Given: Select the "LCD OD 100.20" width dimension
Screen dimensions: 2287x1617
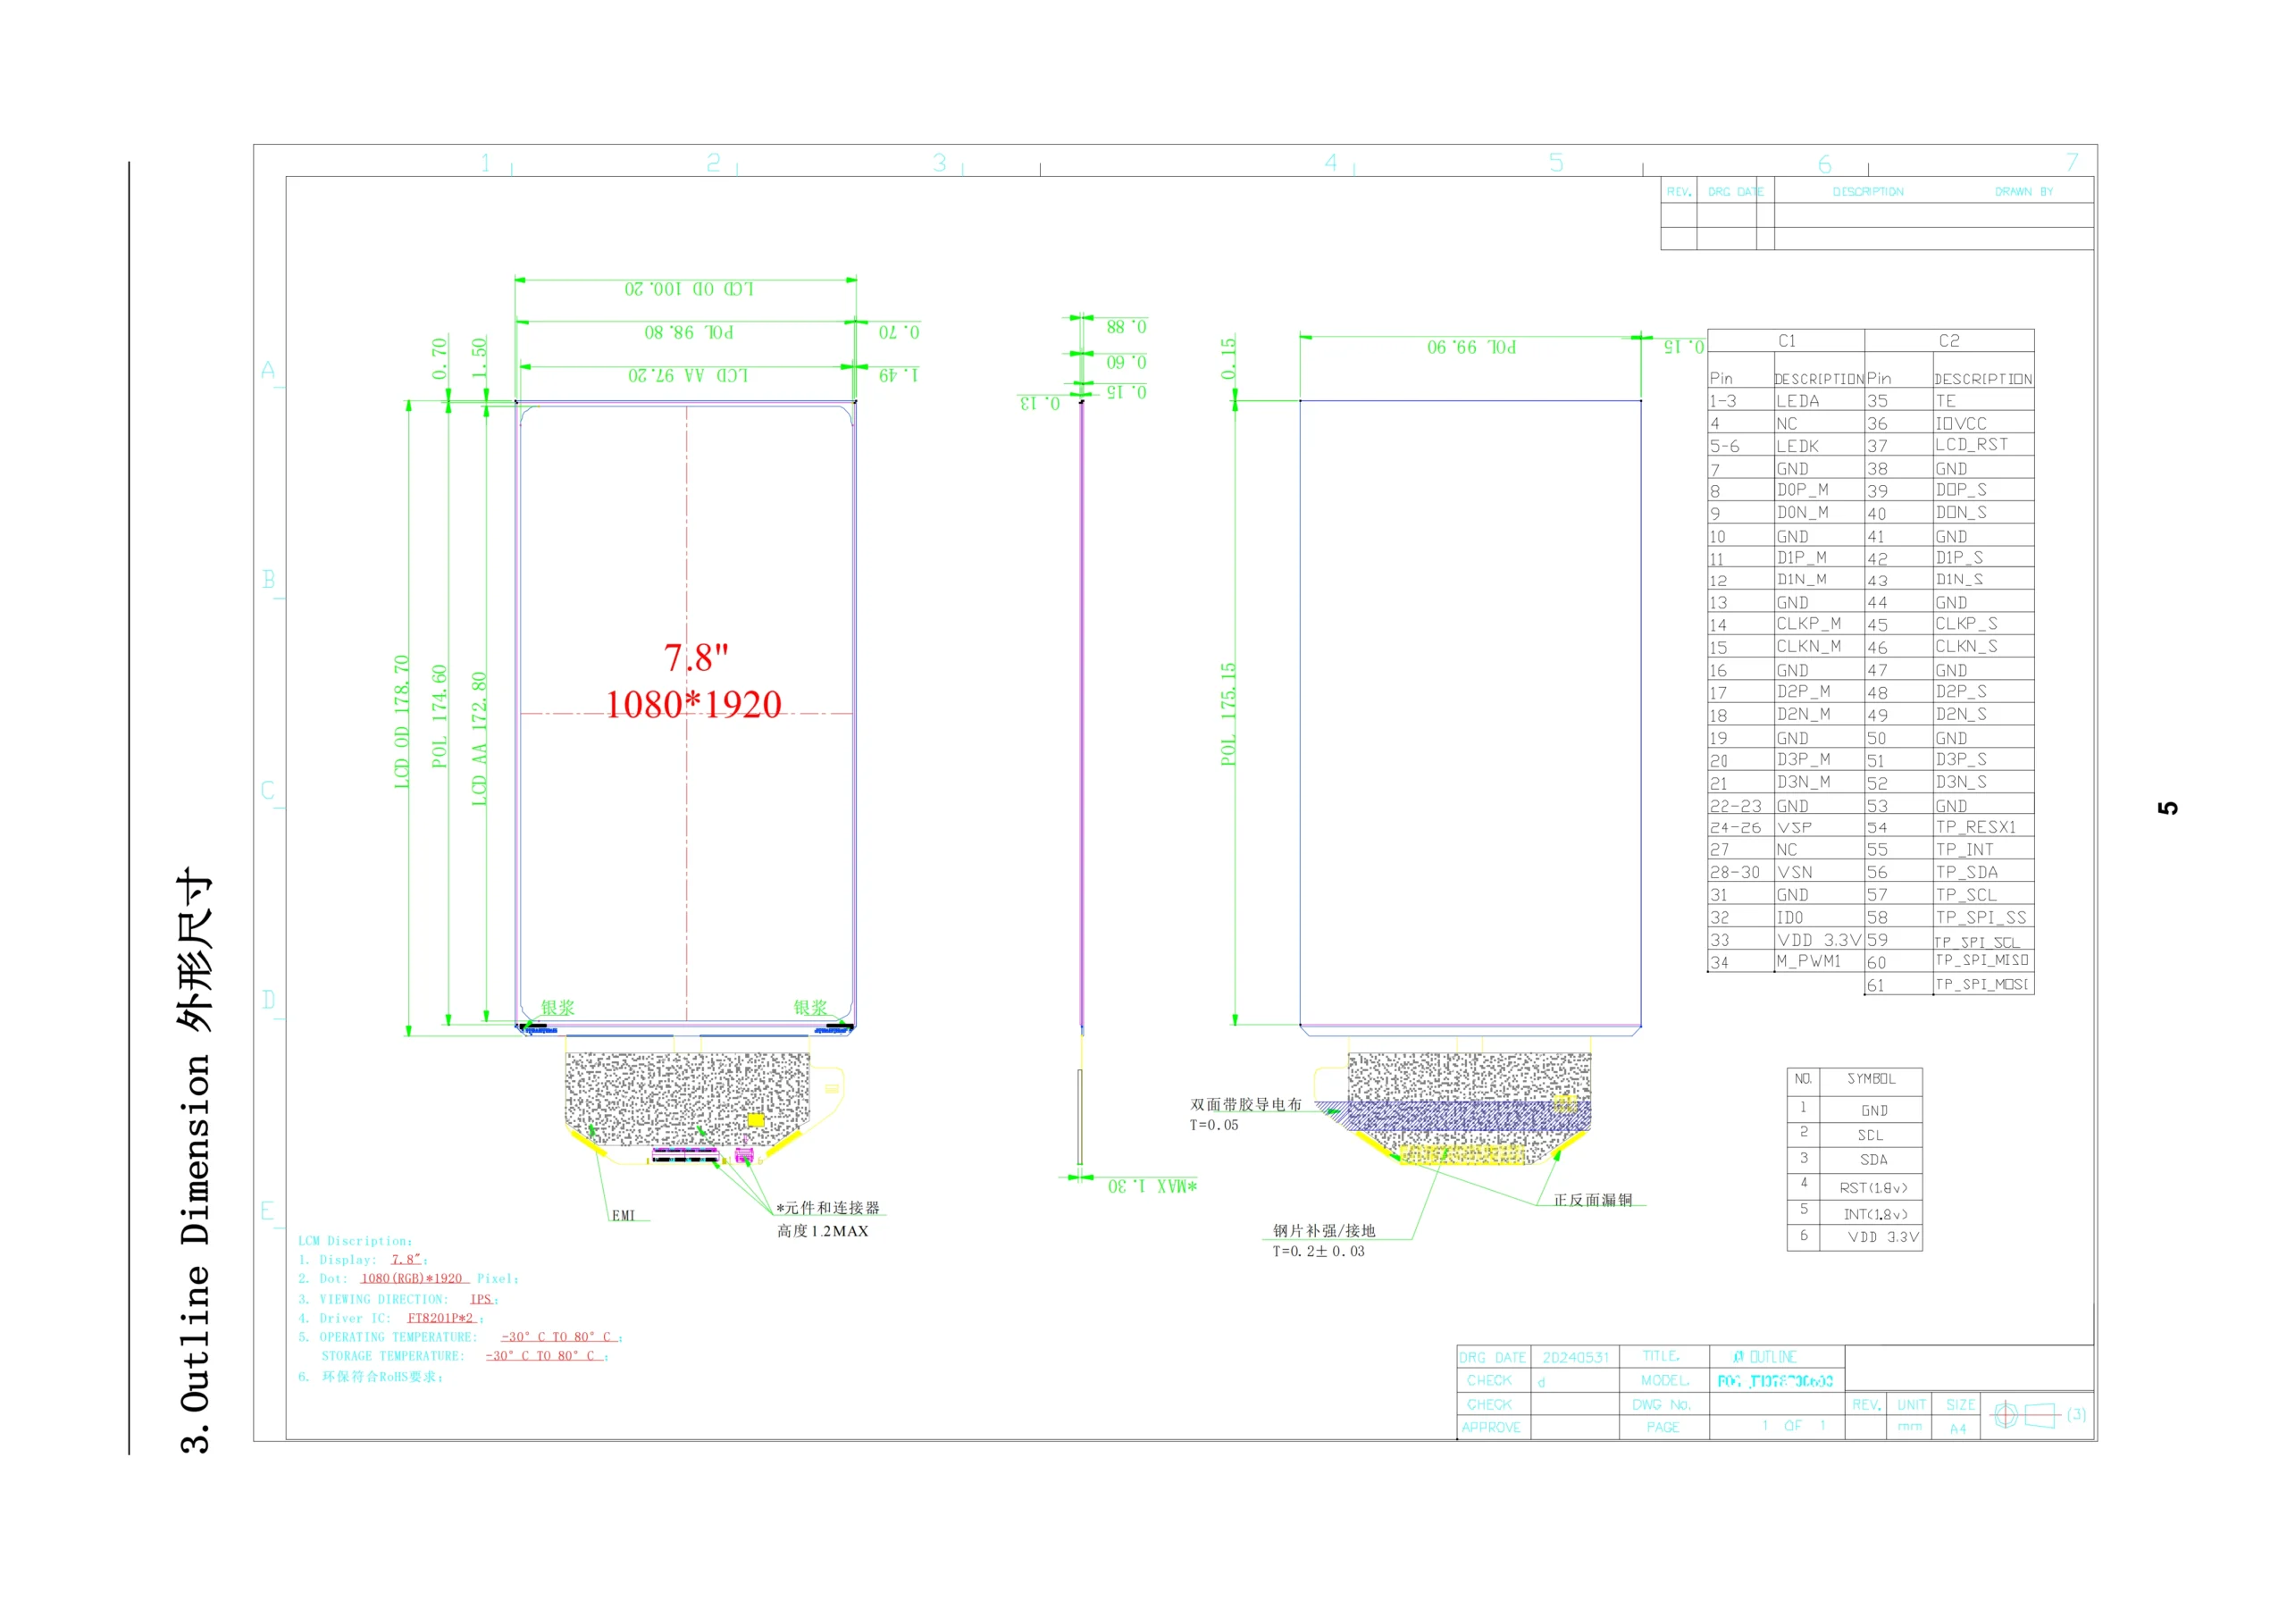Looking at the screenshot, I should coord(690,289).
